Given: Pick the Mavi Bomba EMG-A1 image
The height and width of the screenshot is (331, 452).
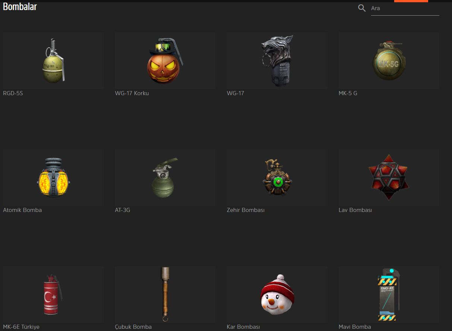Looking at the screenshot, I should click(389, 294).
